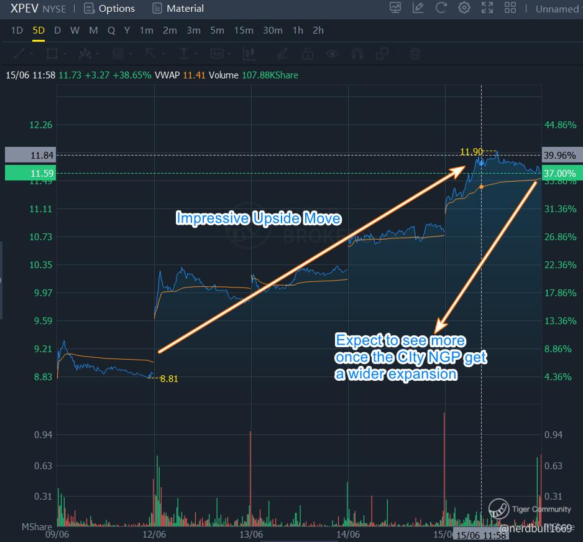
Task: Select the trend line drawing tool
Action: click(19, 54)
